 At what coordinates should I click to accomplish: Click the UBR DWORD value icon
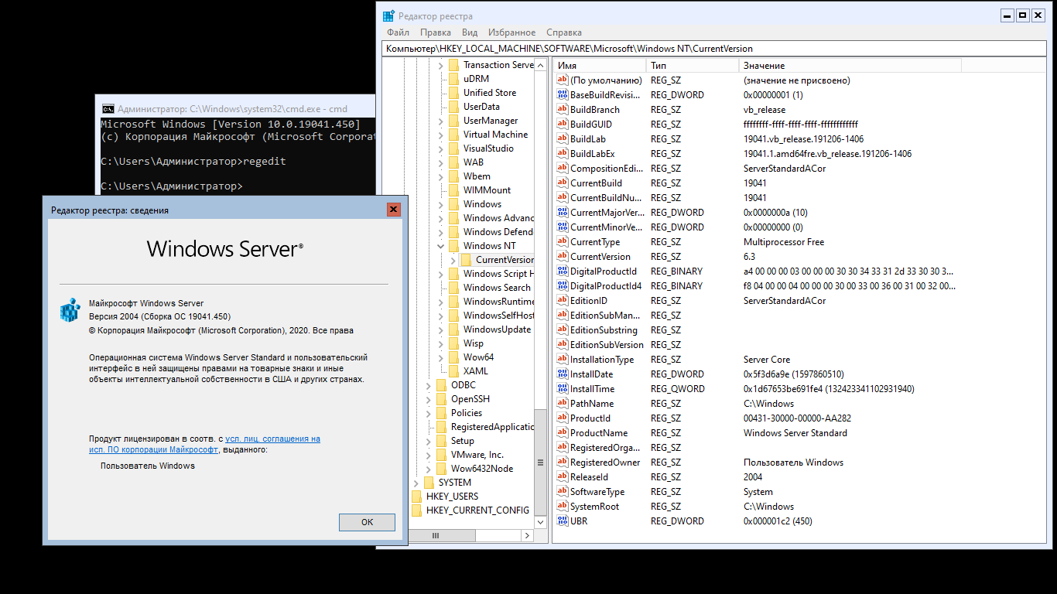(563, 521)
